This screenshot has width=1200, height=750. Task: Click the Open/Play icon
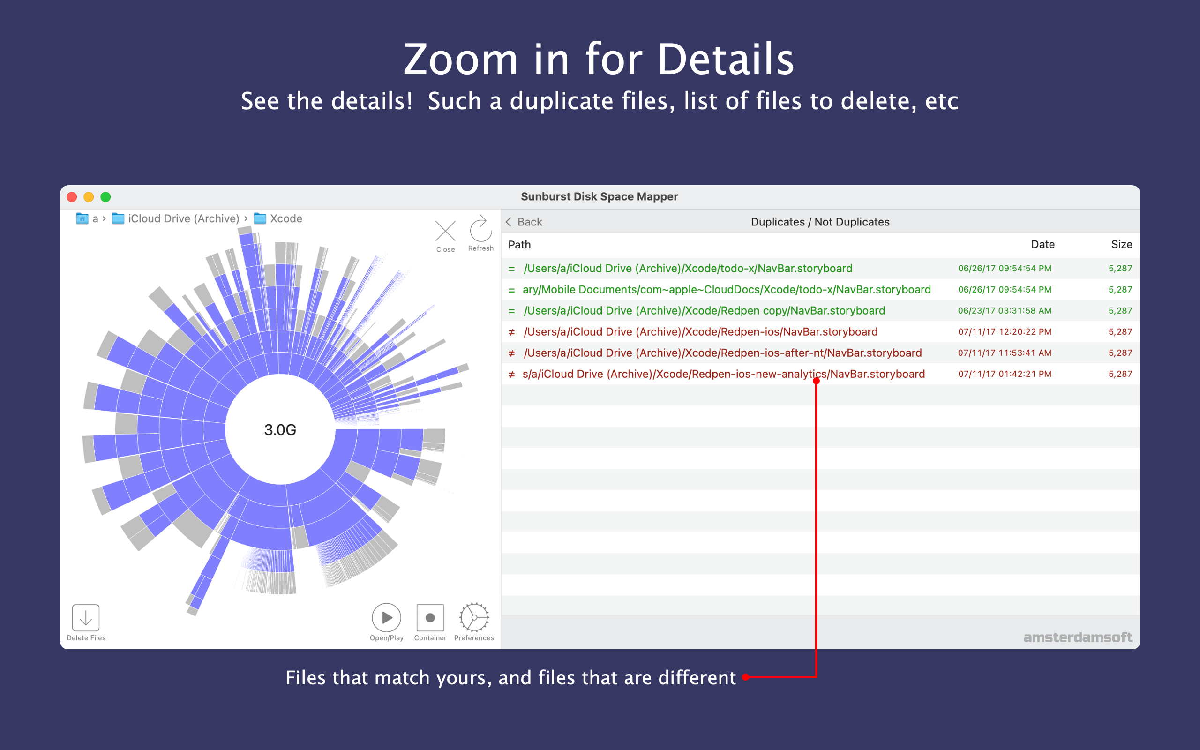click(386, 617)
